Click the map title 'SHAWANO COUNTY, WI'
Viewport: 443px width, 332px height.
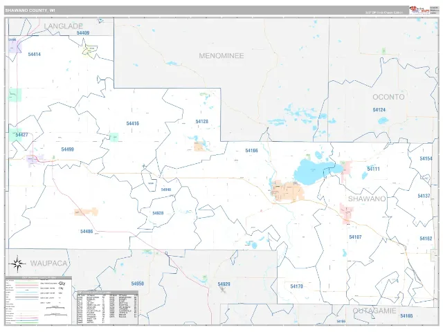coord(30,10)
